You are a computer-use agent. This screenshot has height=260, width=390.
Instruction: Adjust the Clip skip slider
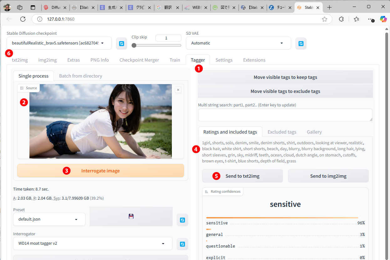[134, 45]
